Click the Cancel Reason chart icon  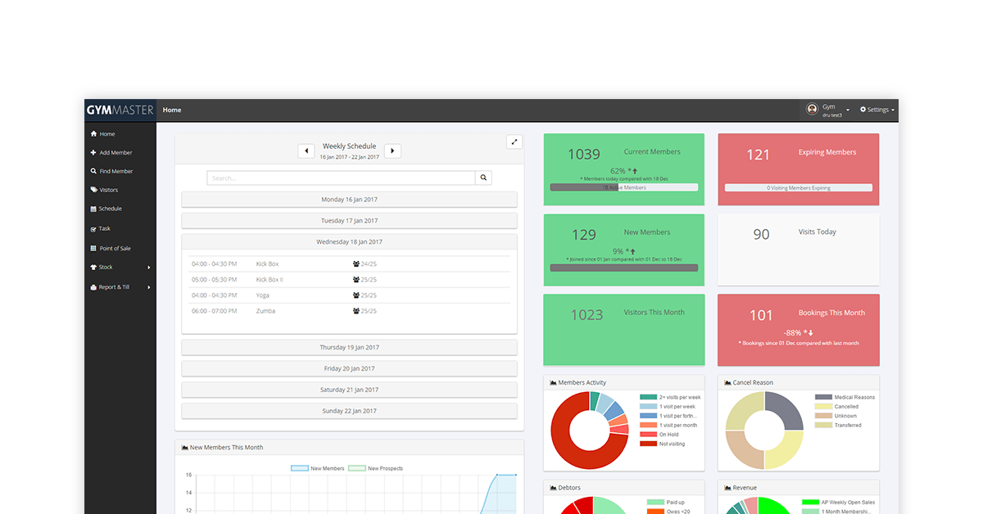(x=728, y=383)
